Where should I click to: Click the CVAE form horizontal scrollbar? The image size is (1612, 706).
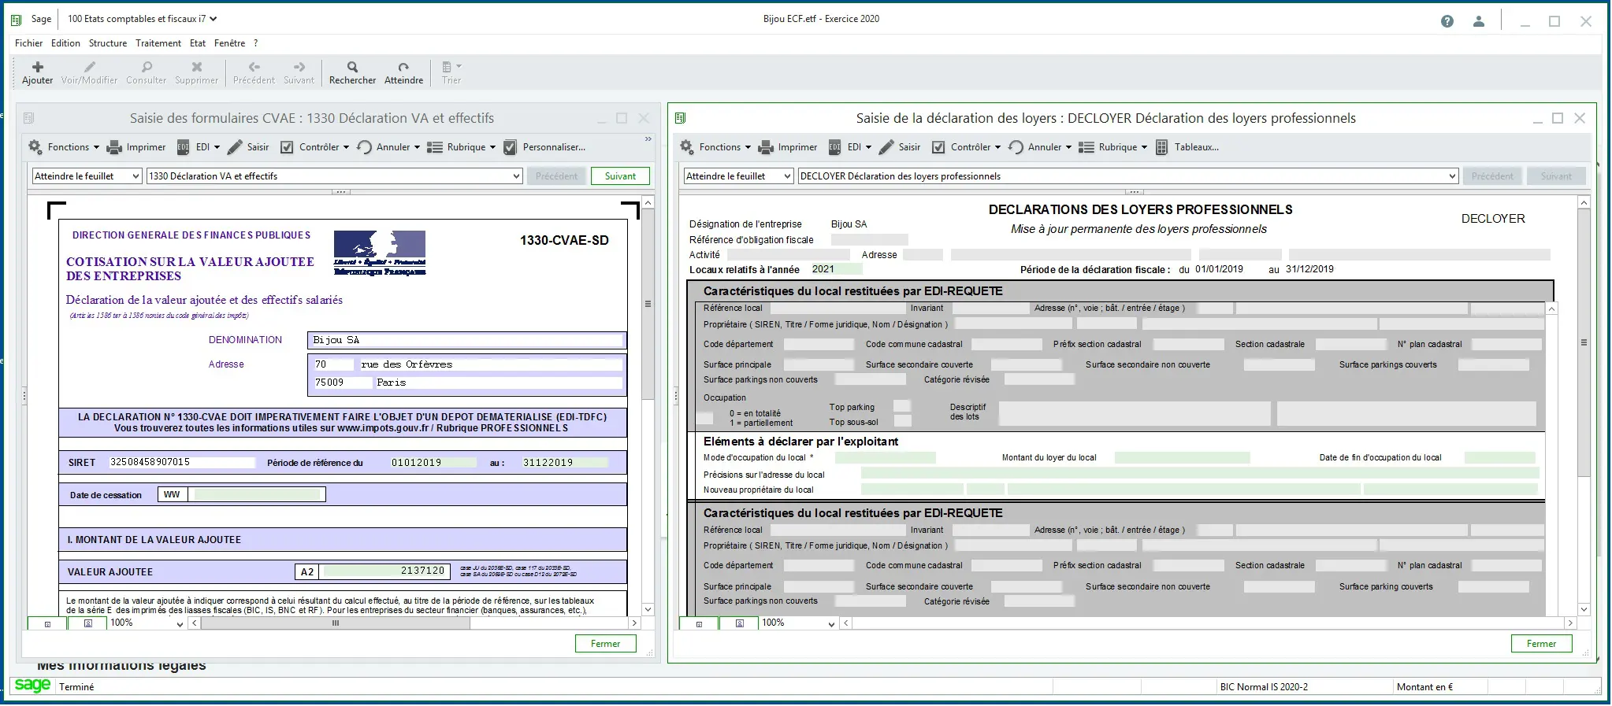(336, 623)
